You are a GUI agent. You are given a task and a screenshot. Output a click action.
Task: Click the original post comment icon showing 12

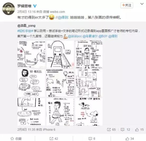(x=123, y=130)
